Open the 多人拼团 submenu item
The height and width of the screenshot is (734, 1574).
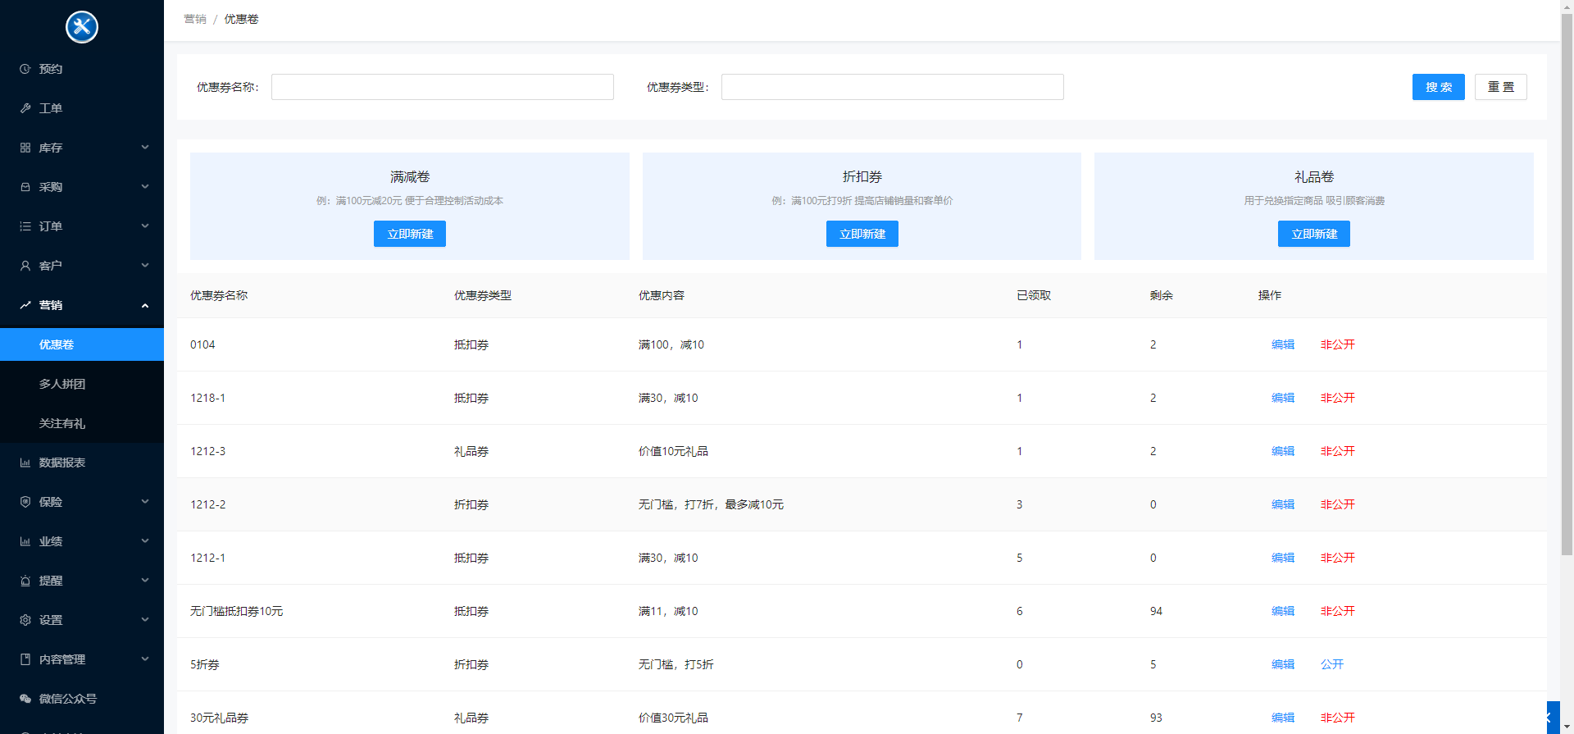(x=82, y=384)
